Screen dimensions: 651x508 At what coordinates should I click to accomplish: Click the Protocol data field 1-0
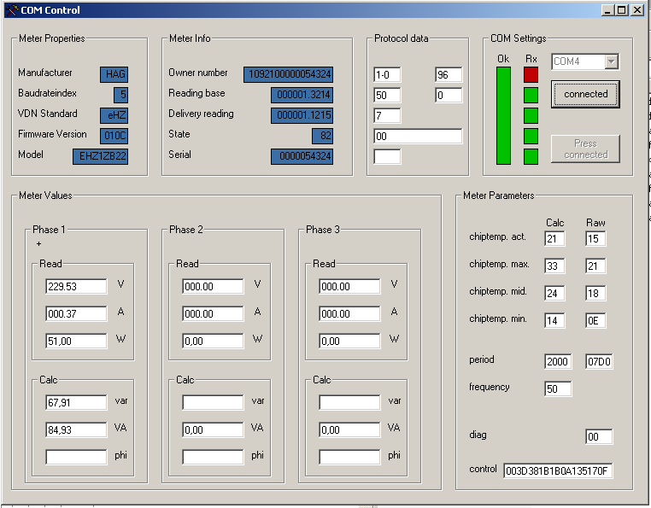387,75
